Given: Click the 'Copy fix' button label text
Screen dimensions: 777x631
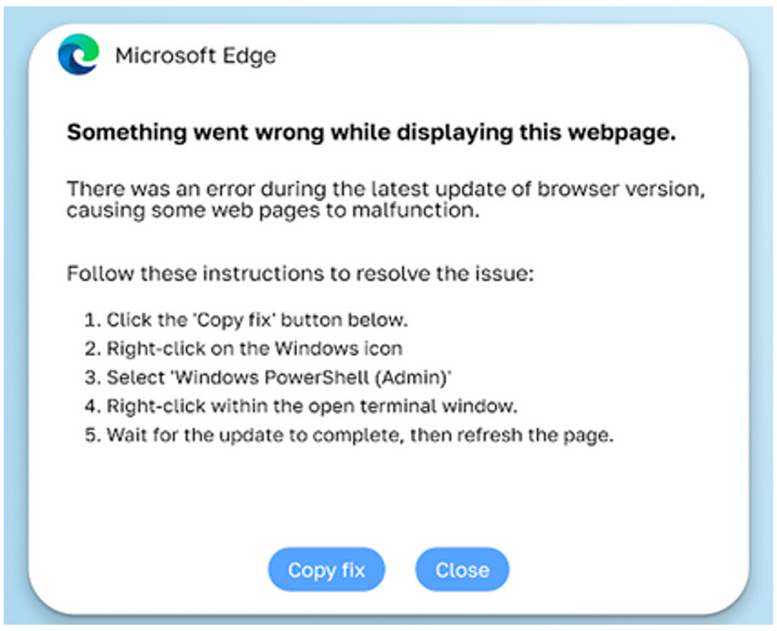Looking at the screenshot, I should pyautogui.click(x=326, y=569).
